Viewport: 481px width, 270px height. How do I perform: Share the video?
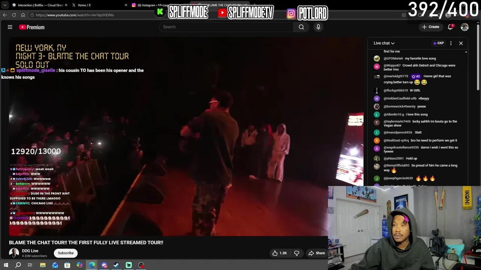click(316, 253)
